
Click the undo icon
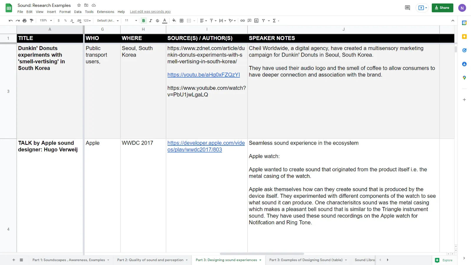(x=11, y=21)
